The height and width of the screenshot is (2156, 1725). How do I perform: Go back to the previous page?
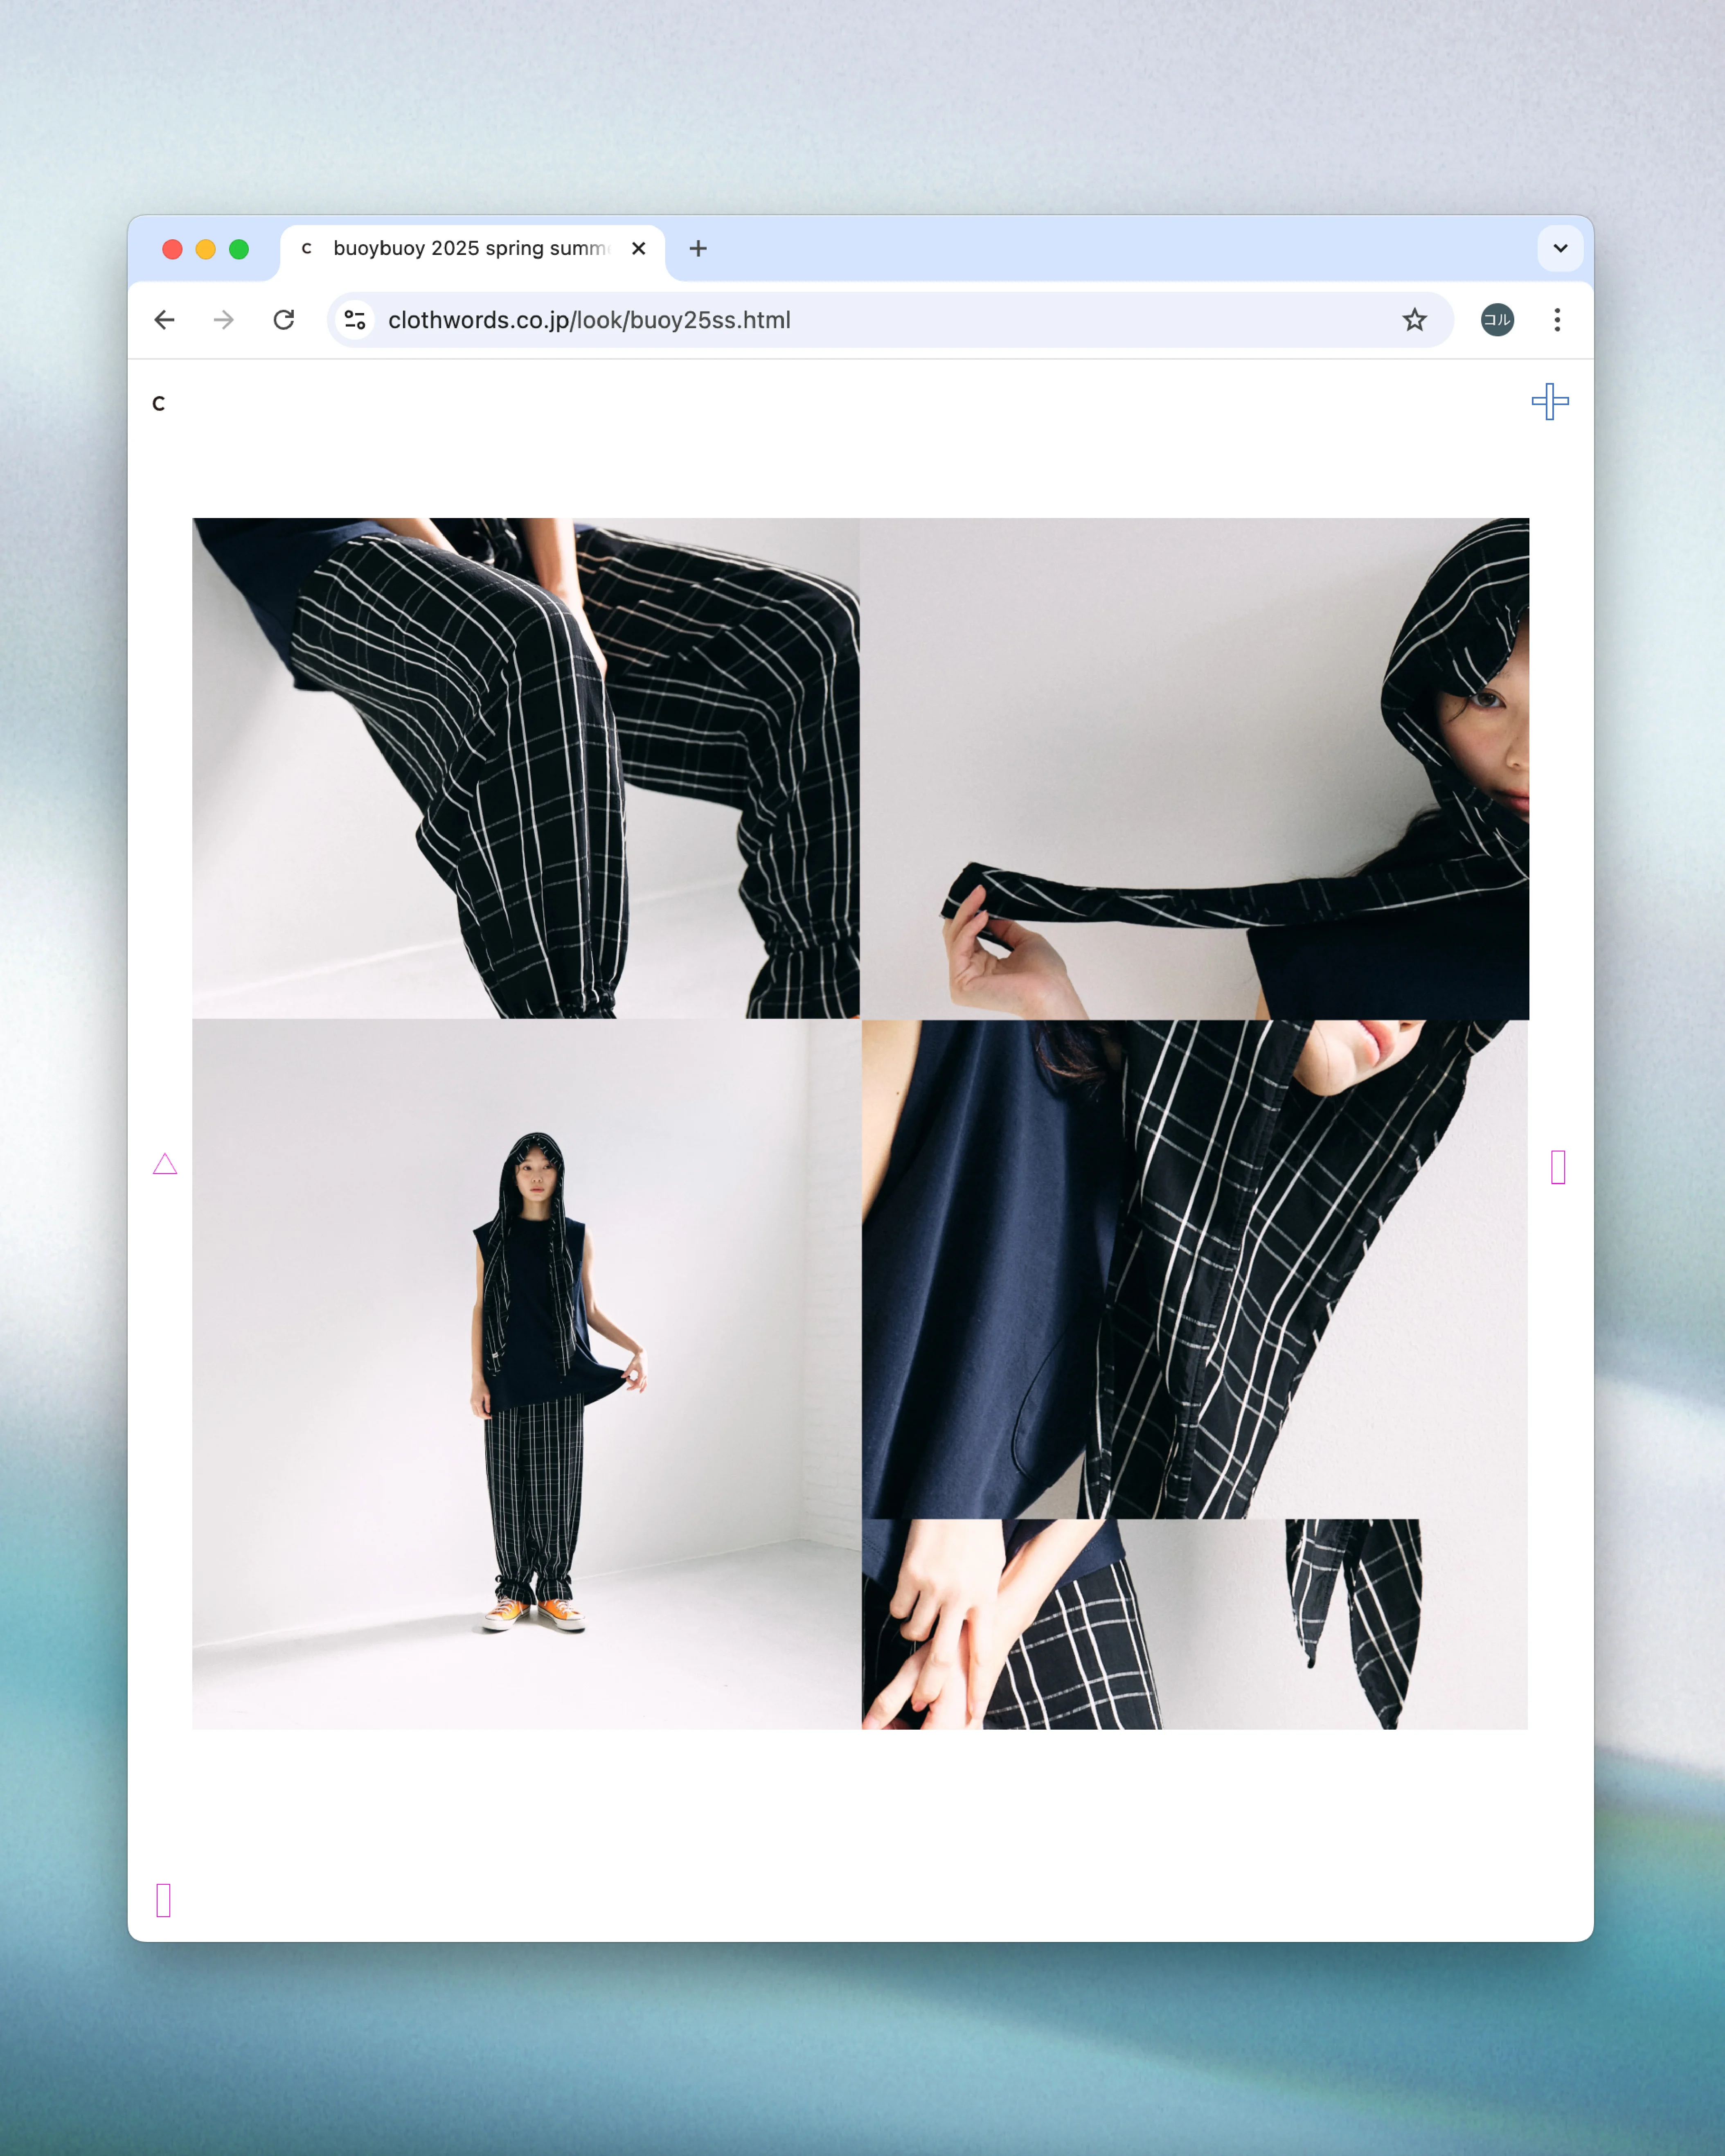coord(165,320)
